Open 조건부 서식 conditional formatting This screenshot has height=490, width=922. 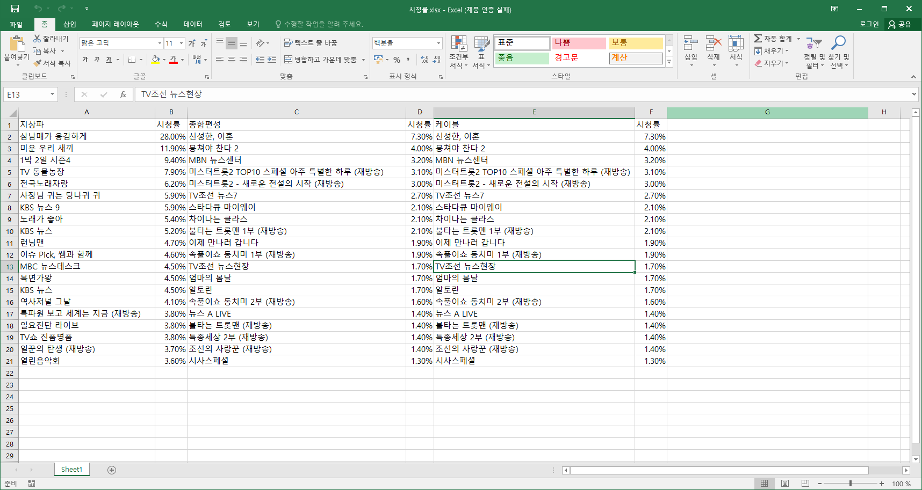coord(459,52)
